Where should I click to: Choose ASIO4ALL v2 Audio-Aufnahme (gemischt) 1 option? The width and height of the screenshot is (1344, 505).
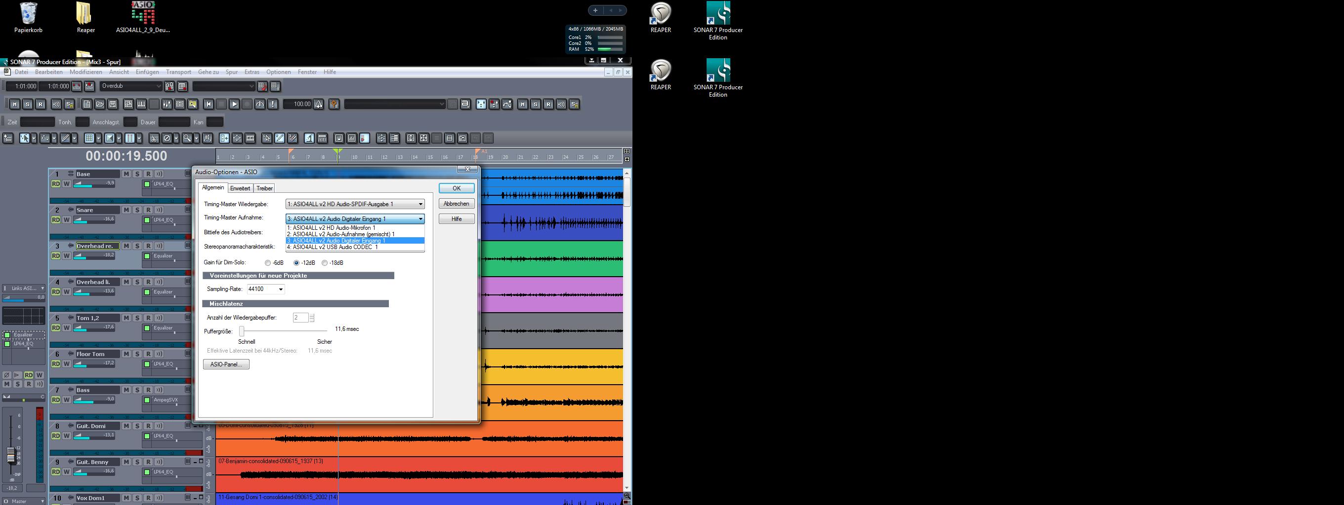[x=355, y=234]
